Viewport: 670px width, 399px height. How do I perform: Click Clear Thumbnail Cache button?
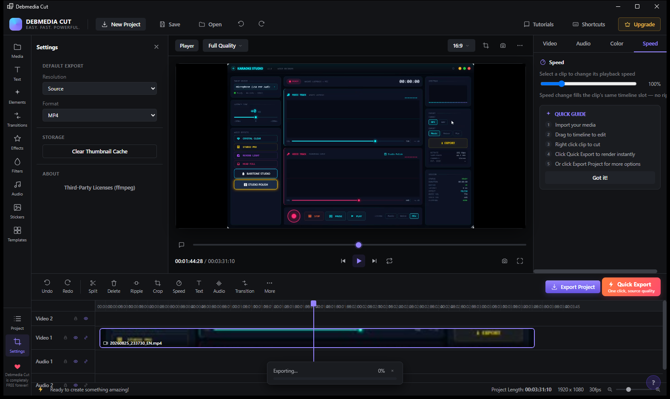(x=99, y=151)
